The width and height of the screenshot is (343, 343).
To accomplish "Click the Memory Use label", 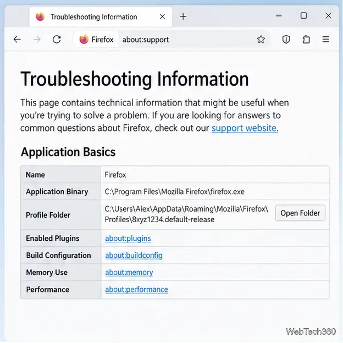I will click(x=47, y=273).
